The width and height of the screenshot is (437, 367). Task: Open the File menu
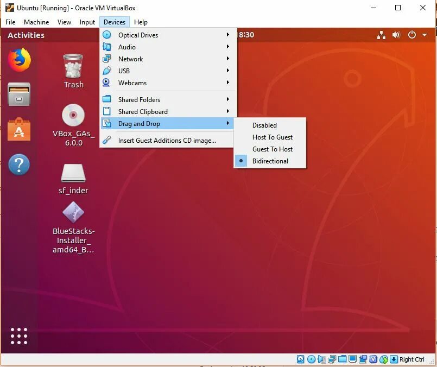point(10,22)
